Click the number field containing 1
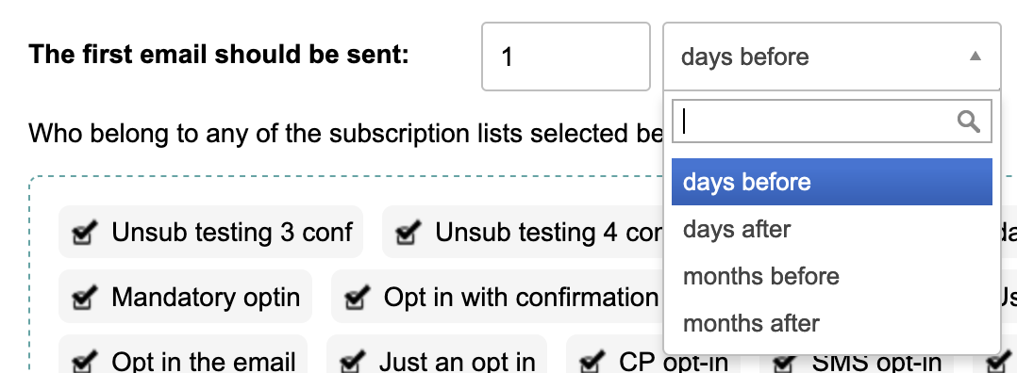This screenshot has height=373, width=1017. (566, 57)
